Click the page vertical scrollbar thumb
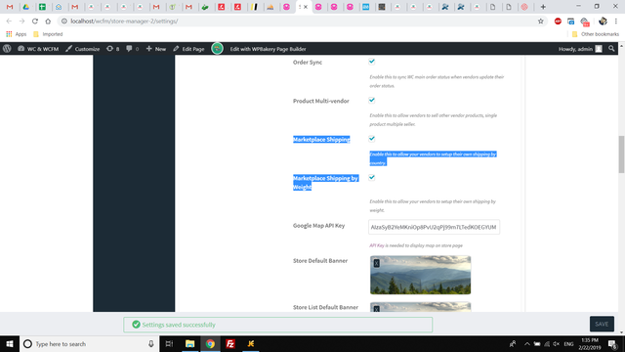625x352 pixels. point(621,154)
